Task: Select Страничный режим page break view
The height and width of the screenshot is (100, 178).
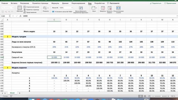Action: pos(31,7)
